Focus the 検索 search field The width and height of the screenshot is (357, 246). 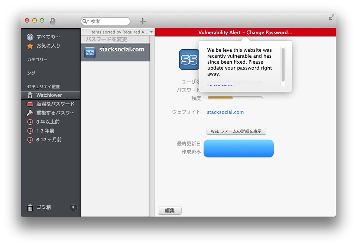[x=106, y=21]
